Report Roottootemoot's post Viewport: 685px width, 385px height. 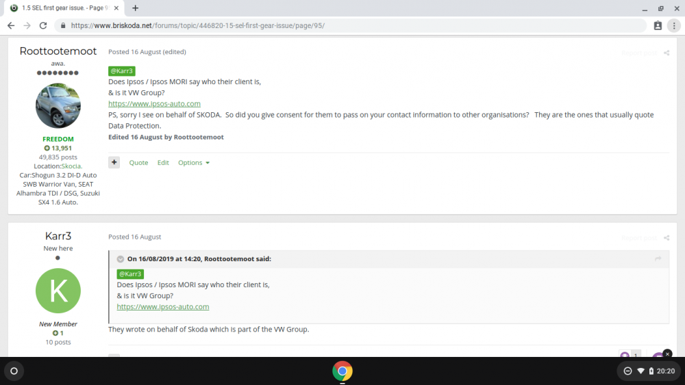click(x=639, y=53)
